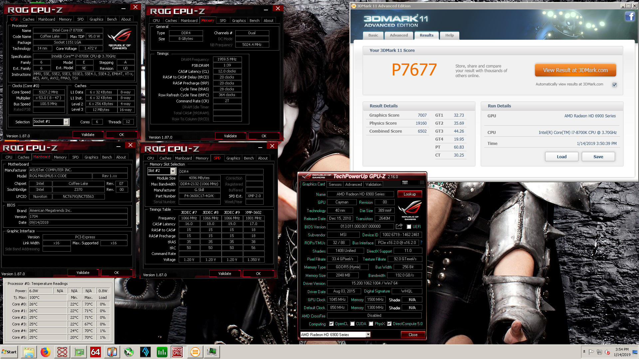This screenshot has height=359, width=639.
Task: Toggle the UEFI checkbox in GPU-Z
Action: [x=409, y=227]
